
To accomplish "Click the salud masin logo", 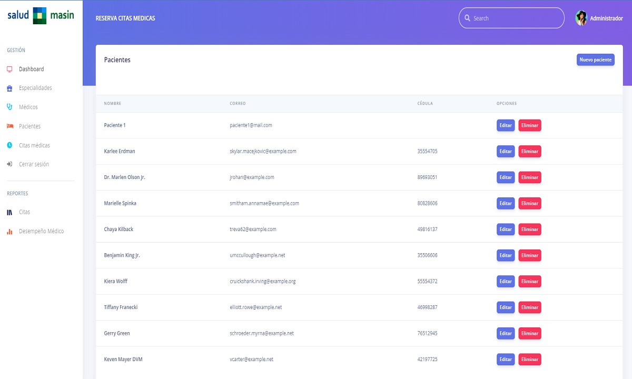I will pyautogui.click(x=41, y=15).
